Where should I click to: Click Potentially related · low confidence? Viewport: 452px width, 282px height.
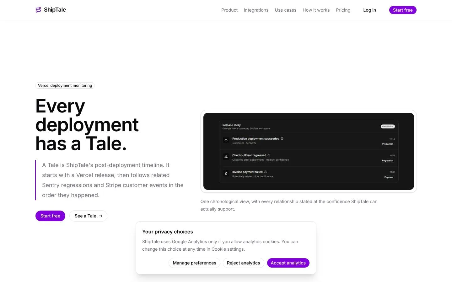tap(253, 176)
